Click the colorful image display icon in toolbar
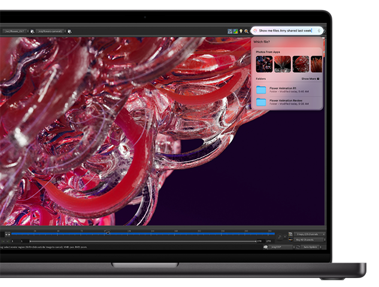The height and width of the screenshot is (287, 379). [x=235, y=31]
